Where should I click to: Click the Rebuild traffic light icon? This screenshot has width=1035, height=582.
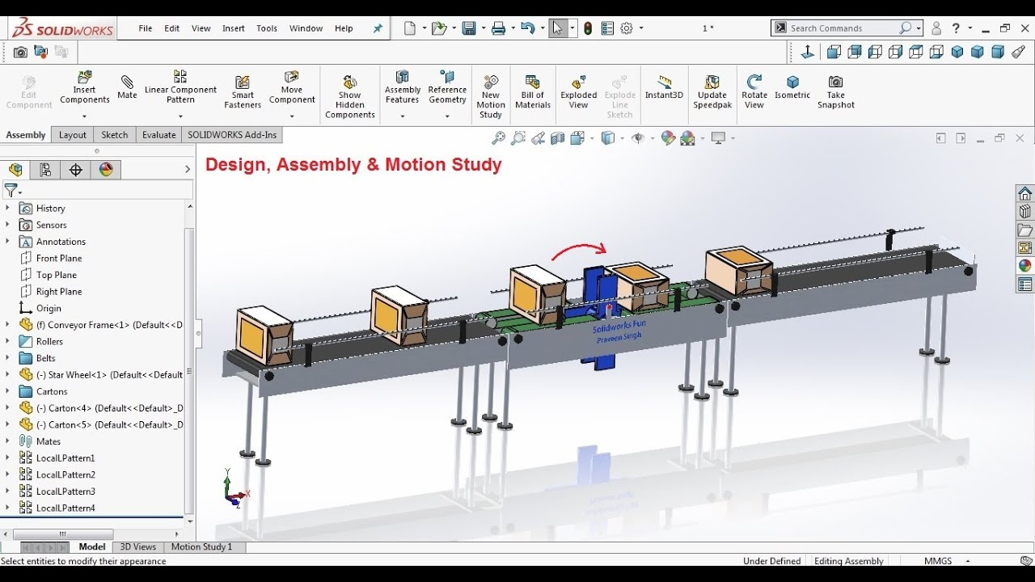coord(588,28)
